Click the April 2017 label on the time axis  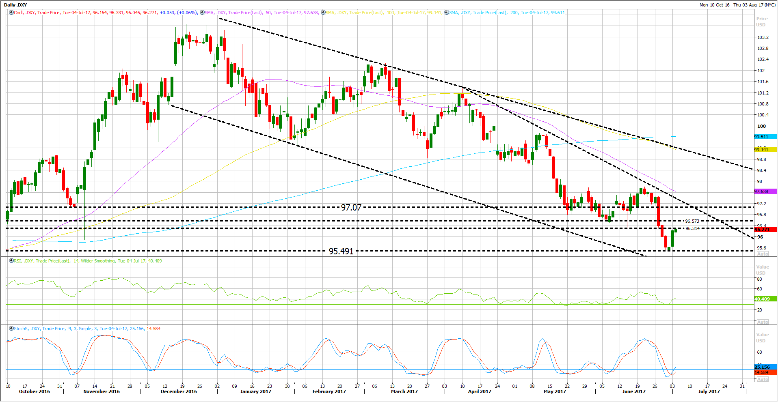pyautogui.click(x=480, y=391)
